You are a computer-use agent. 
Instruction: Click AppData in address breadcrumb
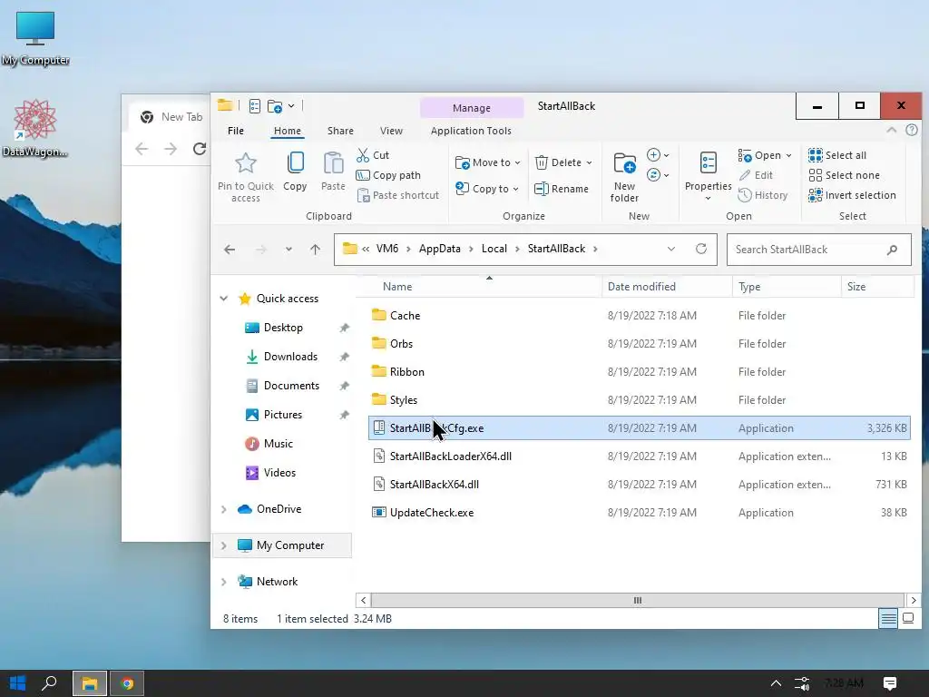point(440,249)
